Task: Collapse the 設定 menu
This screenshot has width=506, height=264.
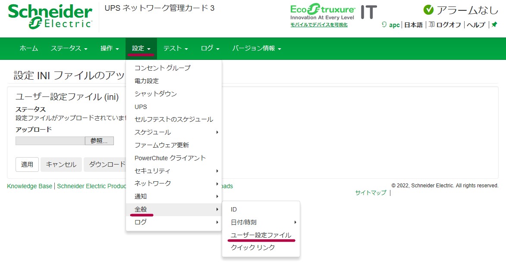Action: click(x=141, y=48)
